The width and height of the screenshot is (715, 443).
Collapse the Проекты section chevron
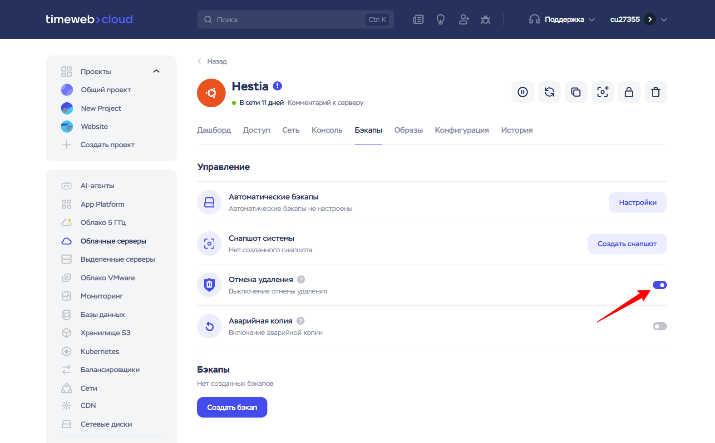pos(157,71)
